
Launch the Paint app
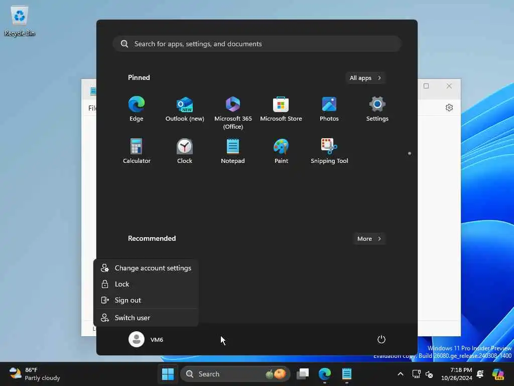[281, 151]
